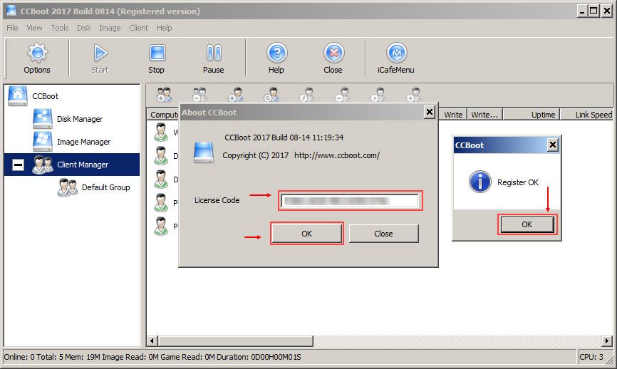Click the red Close toolbar icon
This screenshot has height=369, width=617.
(333, 58)
